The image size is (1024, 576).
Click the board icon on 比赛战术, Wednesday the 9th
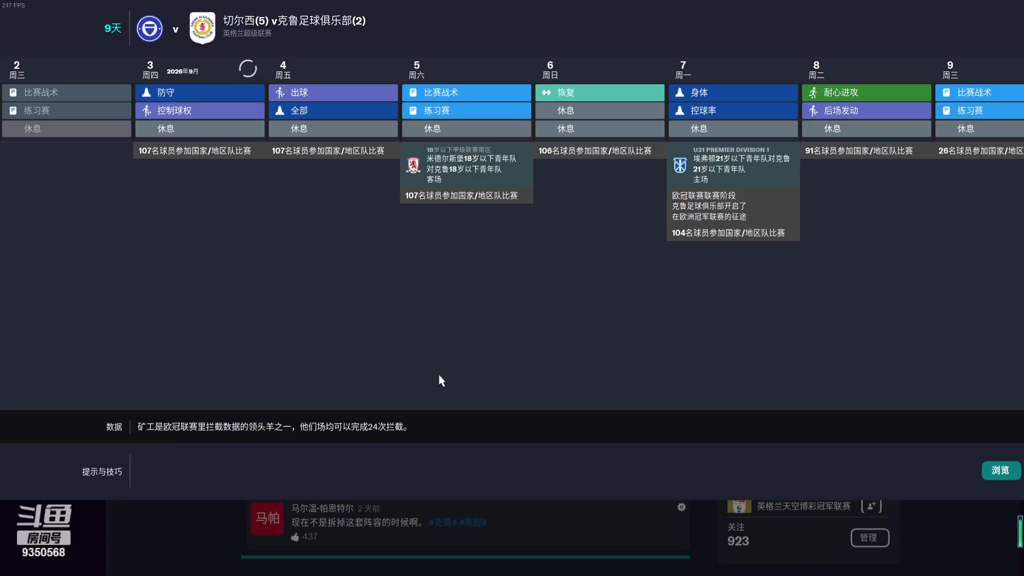pos(946,92)
